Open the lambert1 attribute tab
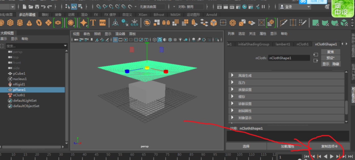The width and height of the screenshot is (355, 160). pos(283,44)
